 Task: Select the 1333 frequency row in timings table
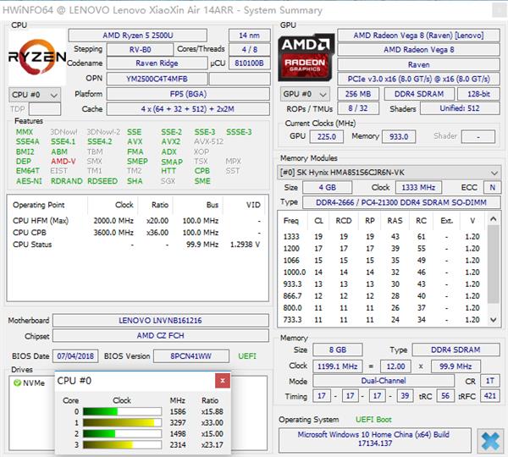click(290, 237)
